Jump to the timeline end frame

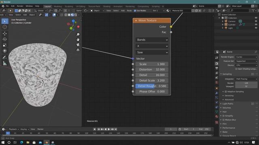[116, 129]
